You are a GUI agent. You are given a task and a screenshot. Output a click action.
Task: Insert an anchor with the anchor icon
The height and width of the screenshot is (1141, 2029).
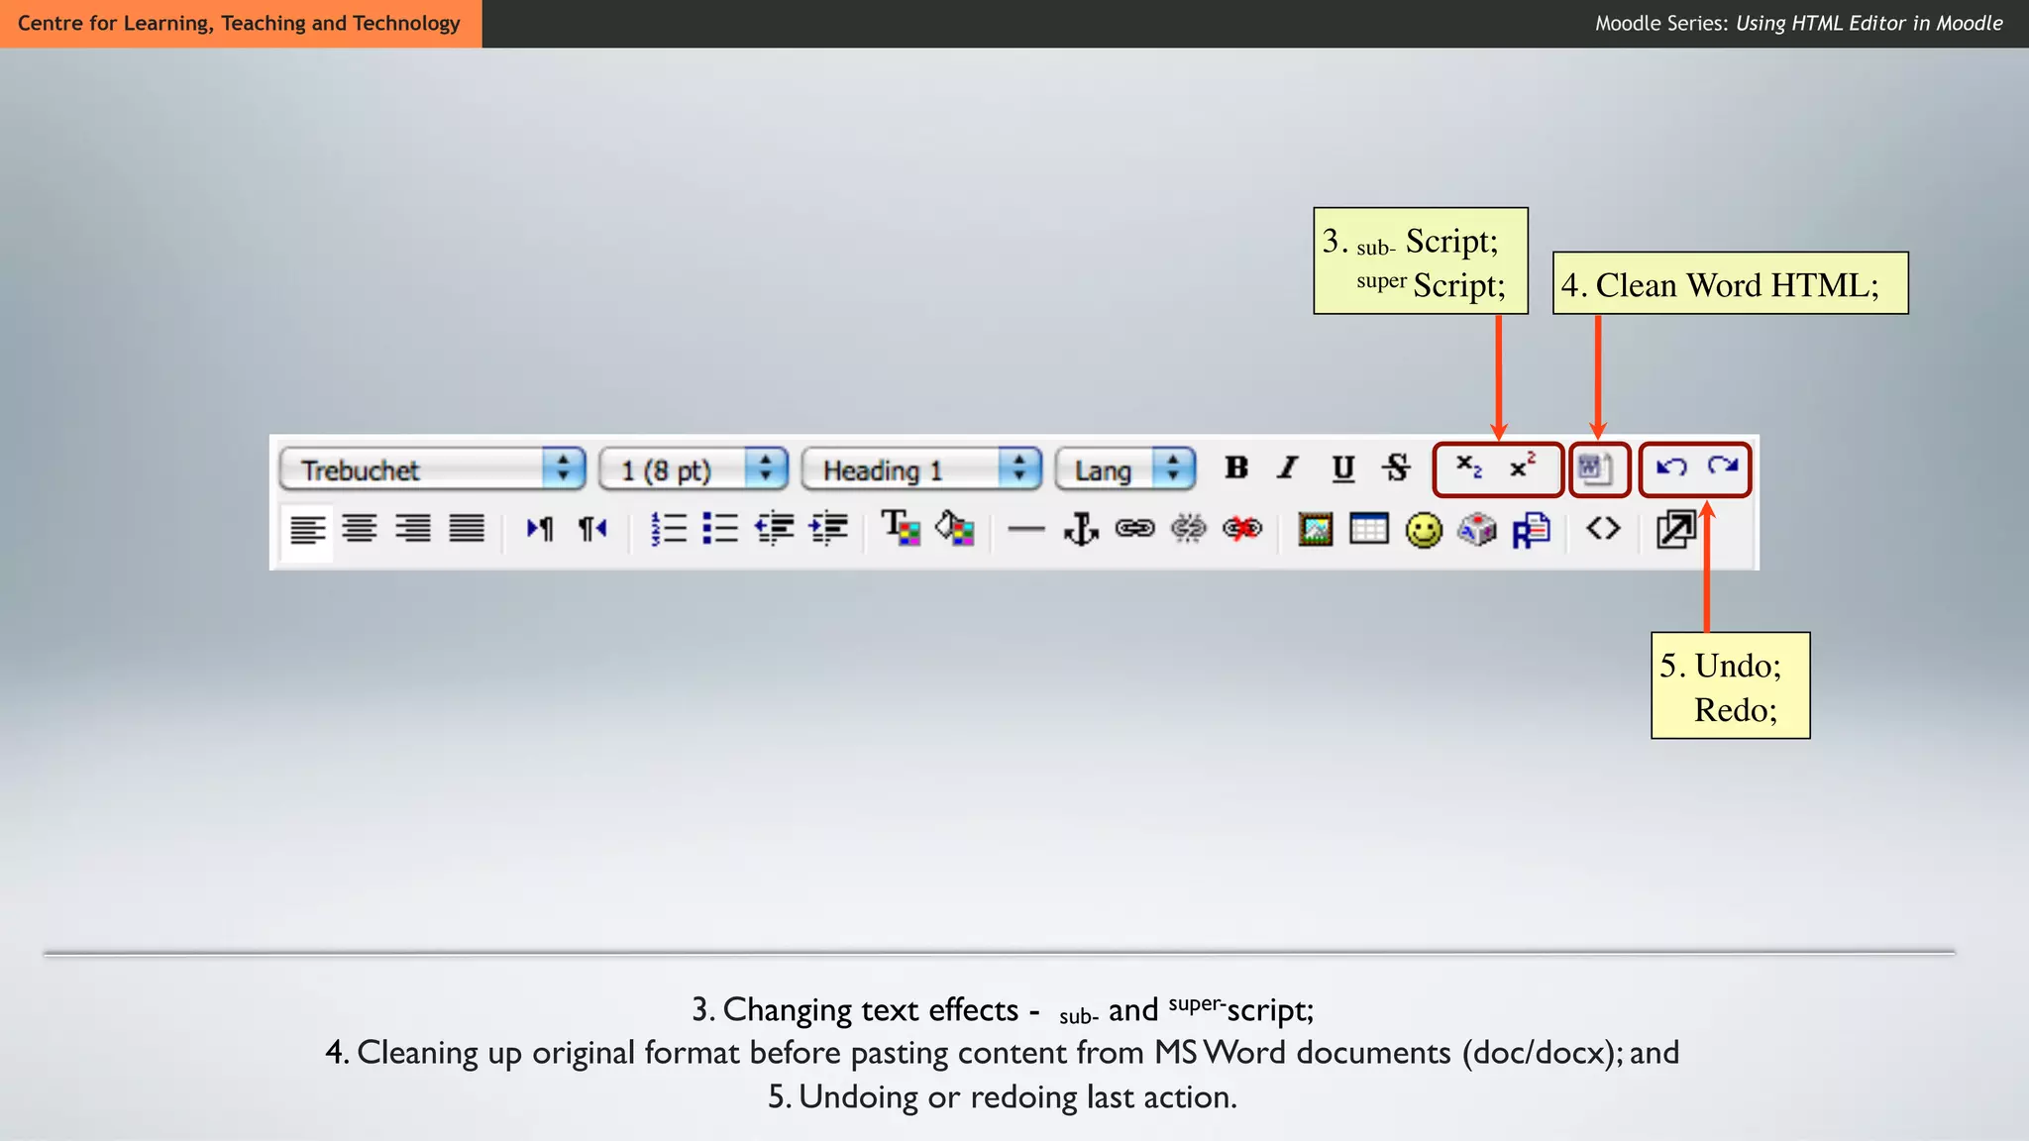click(x=1081, y=529)
